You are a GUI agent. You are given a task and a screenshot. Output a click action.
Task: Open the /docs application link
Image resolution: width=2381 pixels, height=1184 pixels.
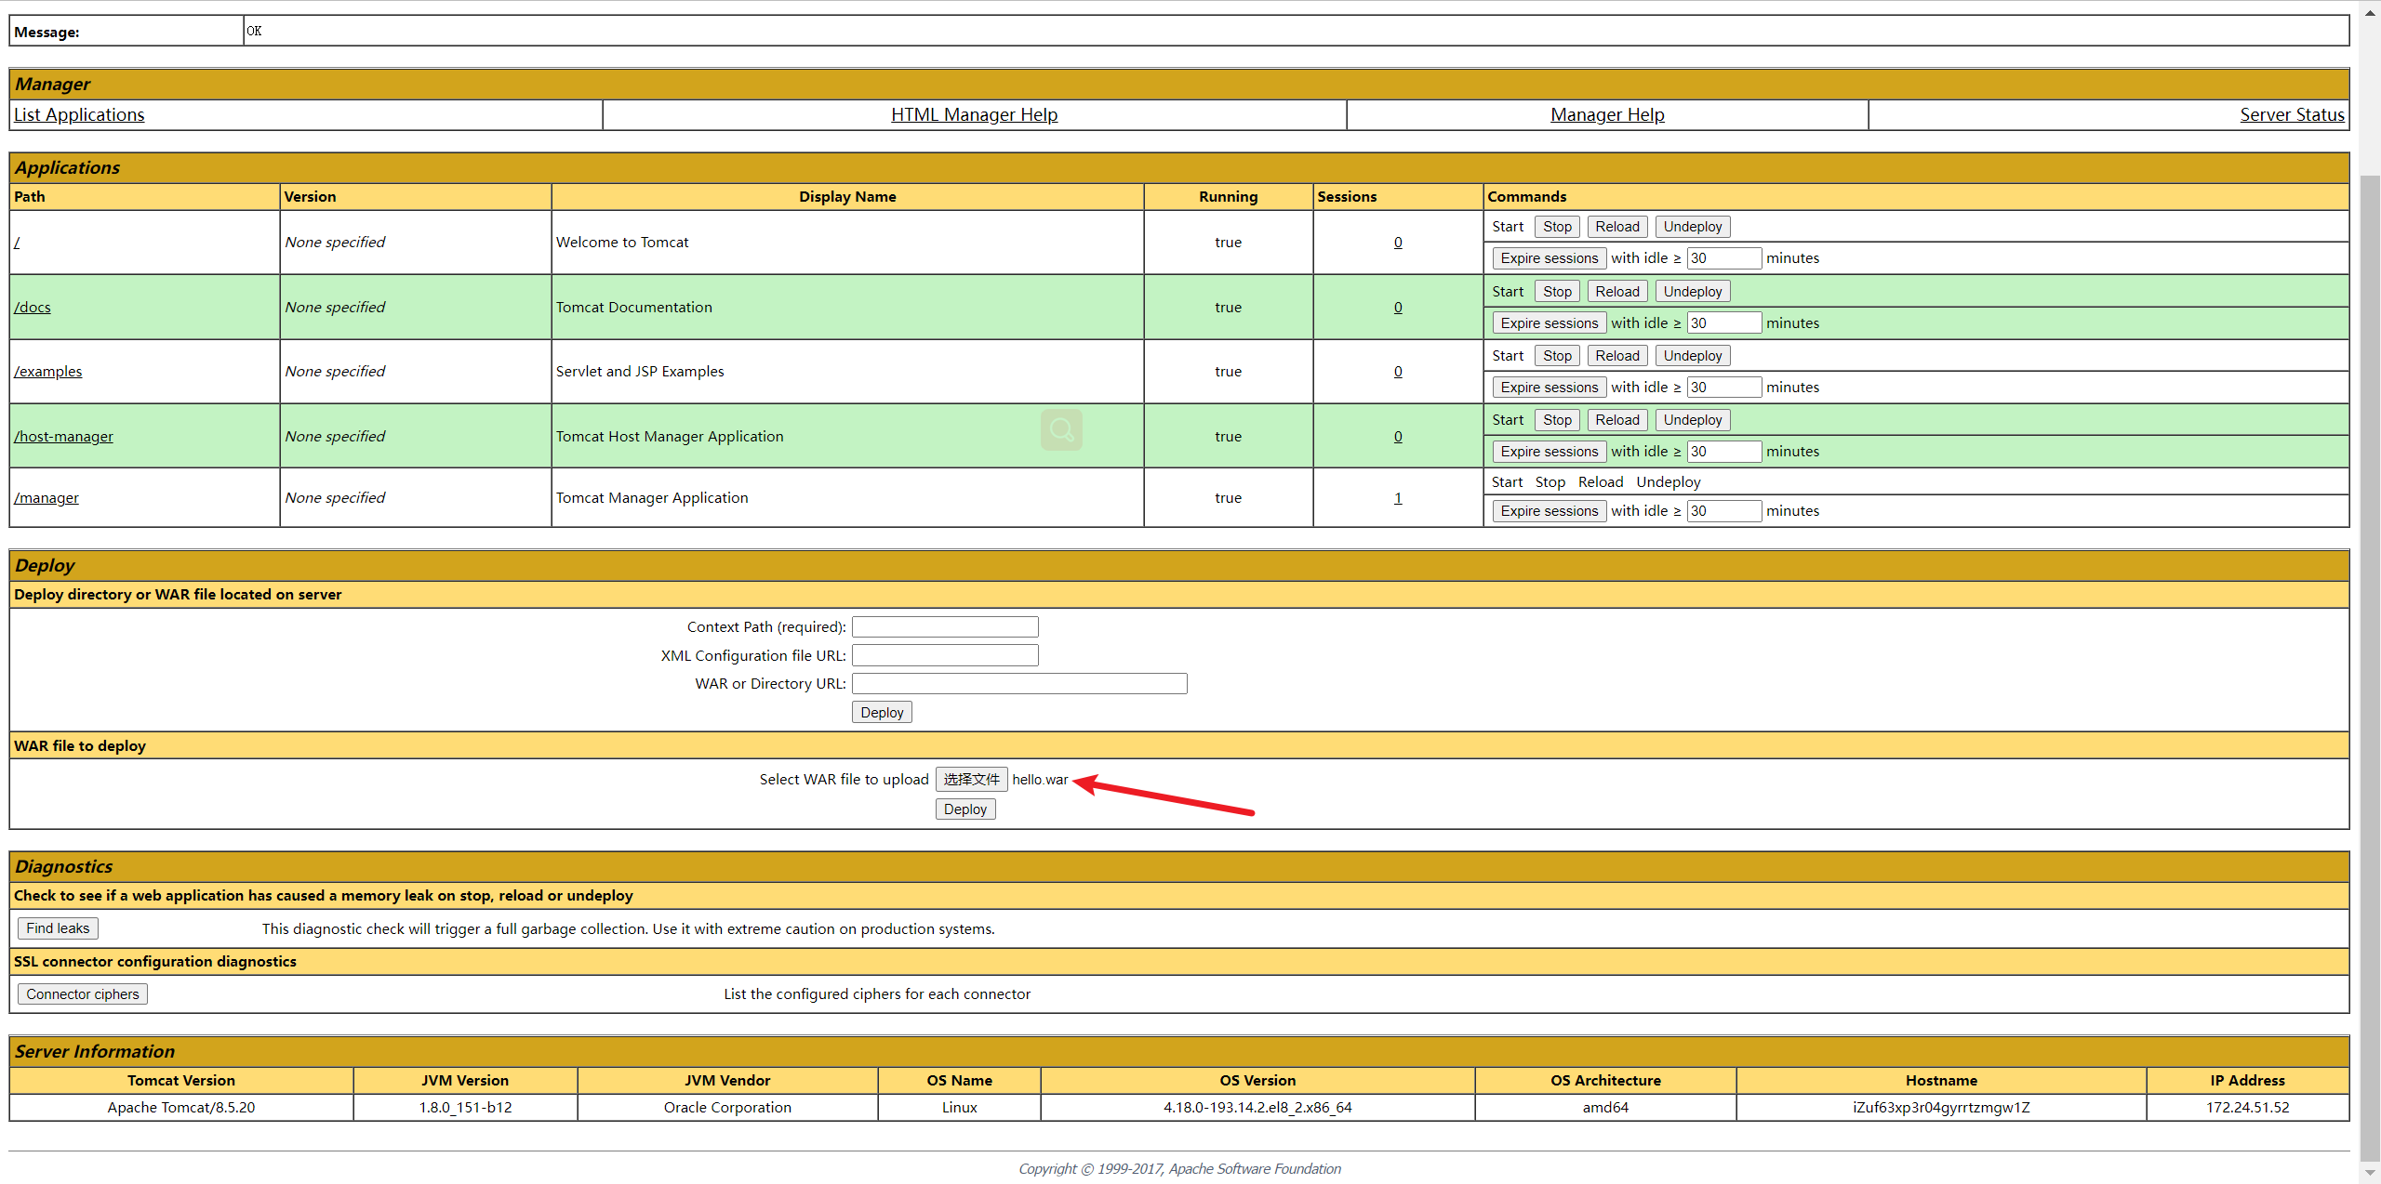tap(33, 307)
